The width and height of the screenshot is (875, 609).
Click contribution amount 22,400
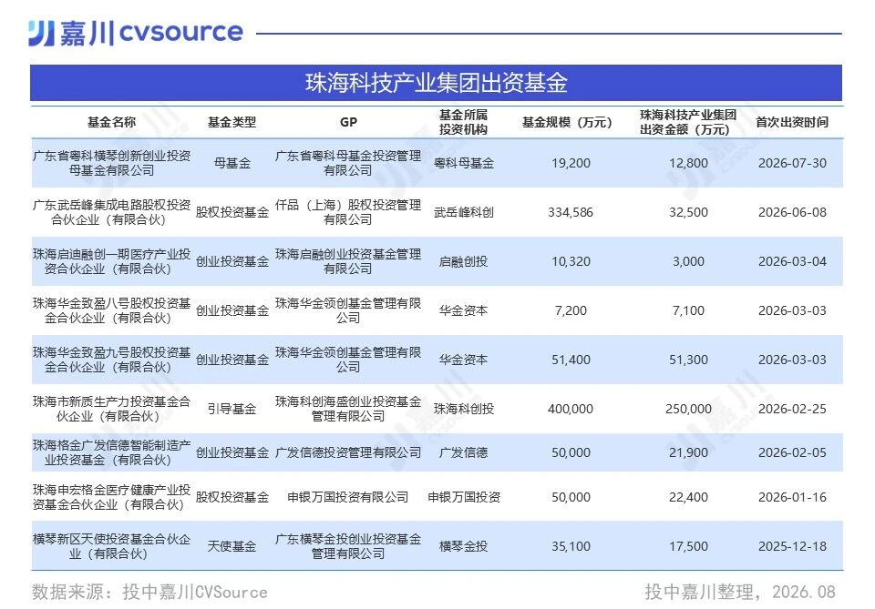(x=689, y=497)
